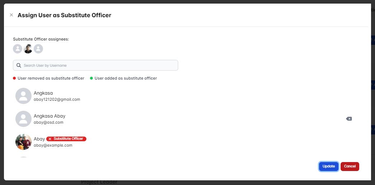This screenshot has height=185, width=375.
Task: Click Abay's profile photo
Action: point(23,142)
